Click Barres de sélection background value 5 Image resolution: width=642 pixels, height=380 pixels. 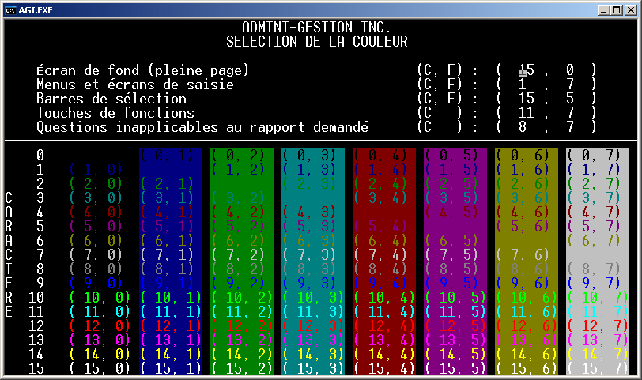click(568, 99)
